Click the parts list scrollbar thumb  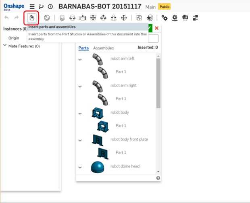click(x=158, y=83)
